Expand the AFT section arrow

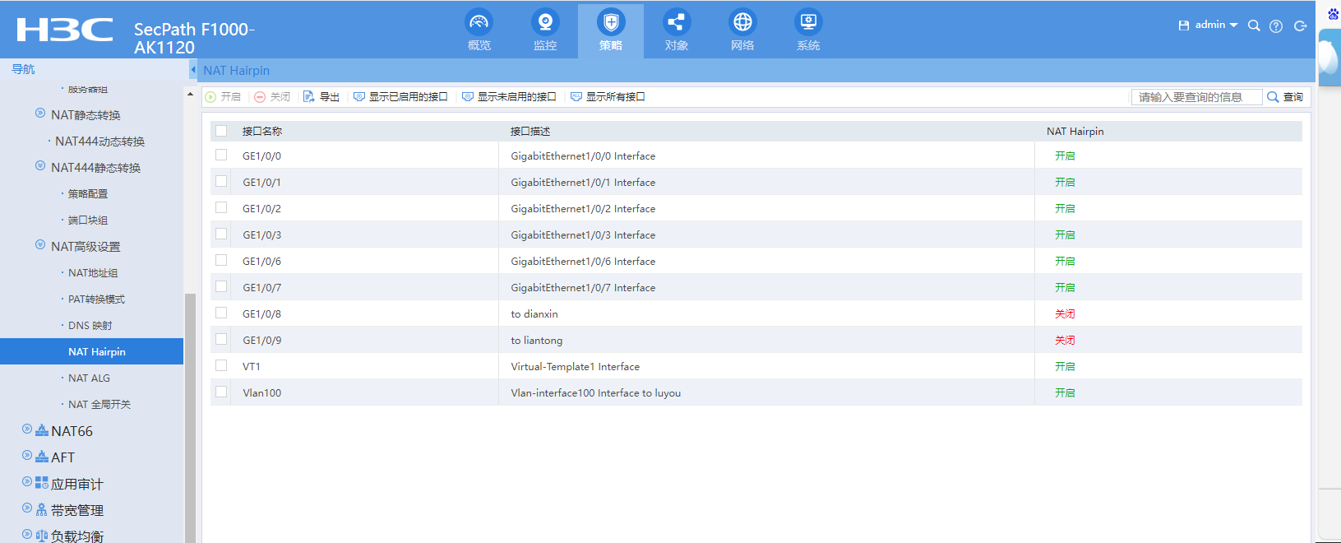tap(27, 456)
